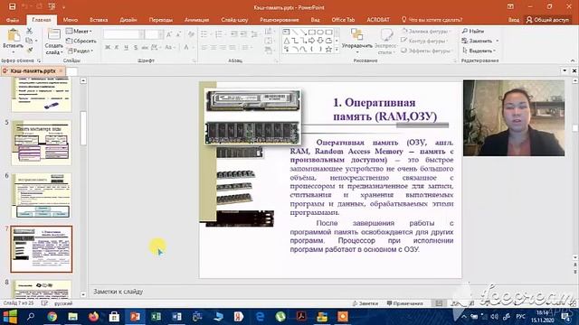Toggle numbered list formatting
The image size is (579, 325).
tap(219, 34)
